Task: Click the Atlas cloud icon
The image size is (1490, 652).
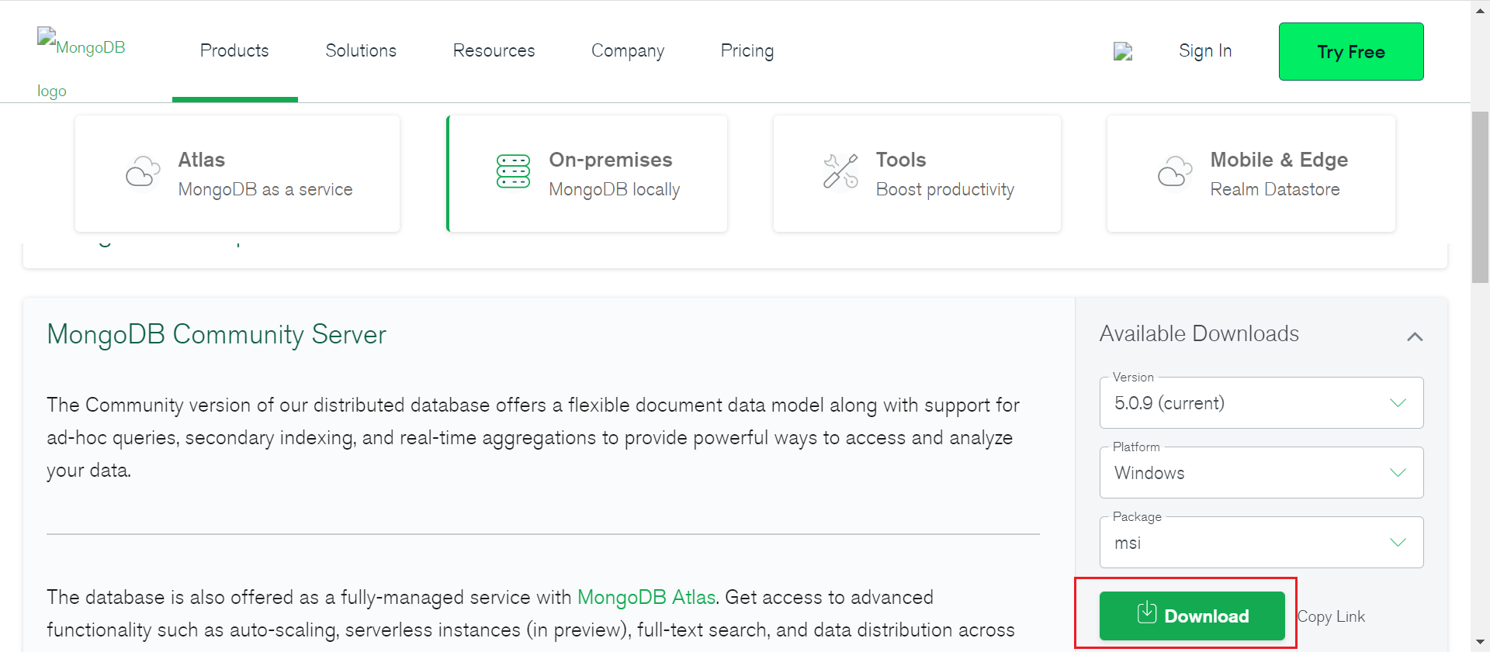Action: [x=143, y=171]
